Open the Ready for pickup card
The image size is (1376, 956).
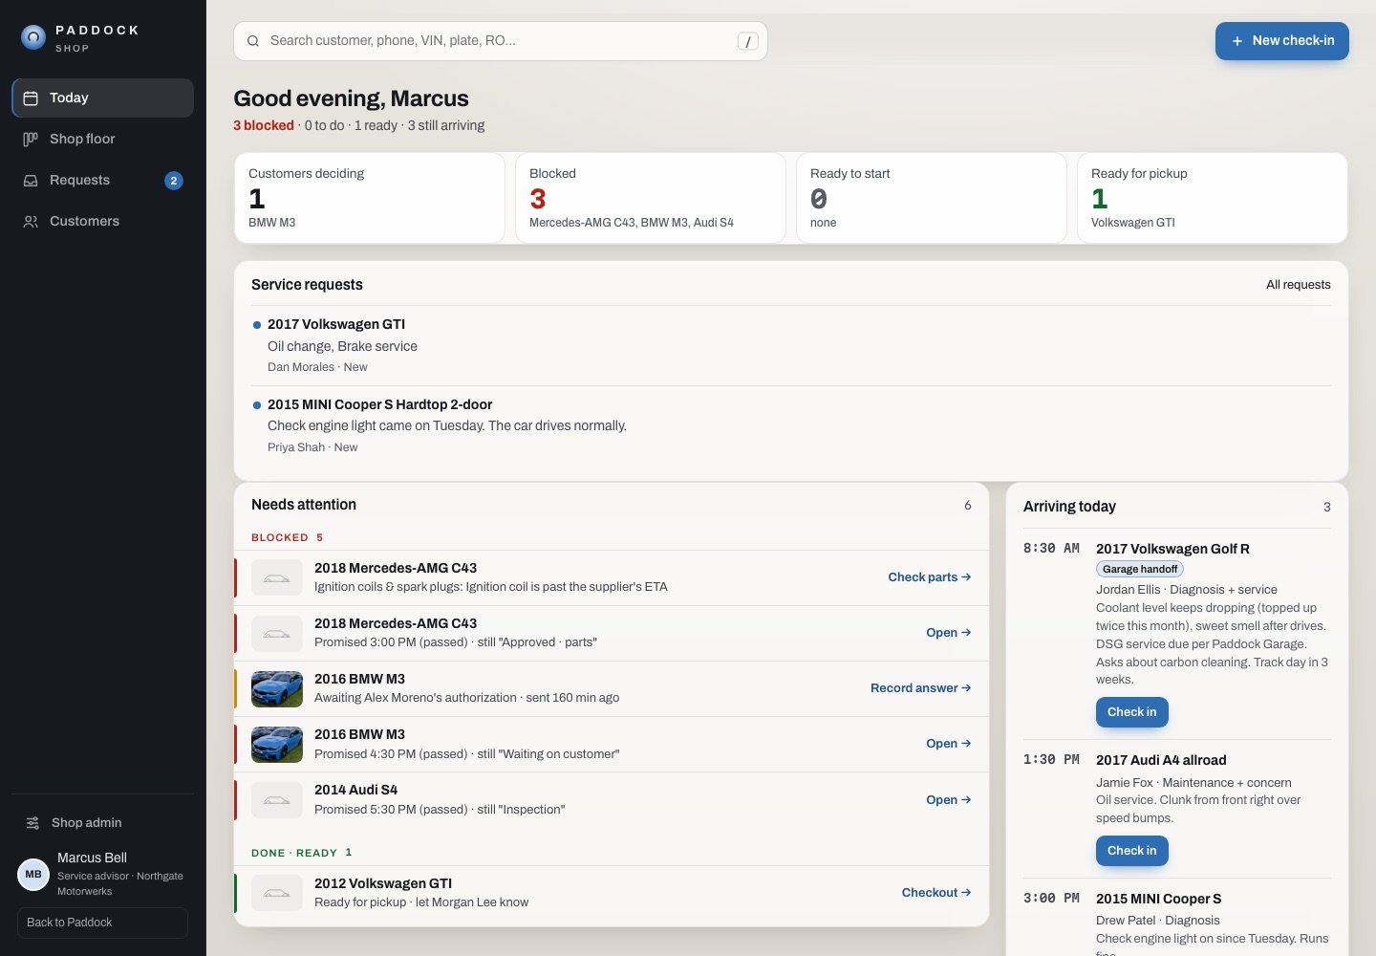tap(1213, 198)
